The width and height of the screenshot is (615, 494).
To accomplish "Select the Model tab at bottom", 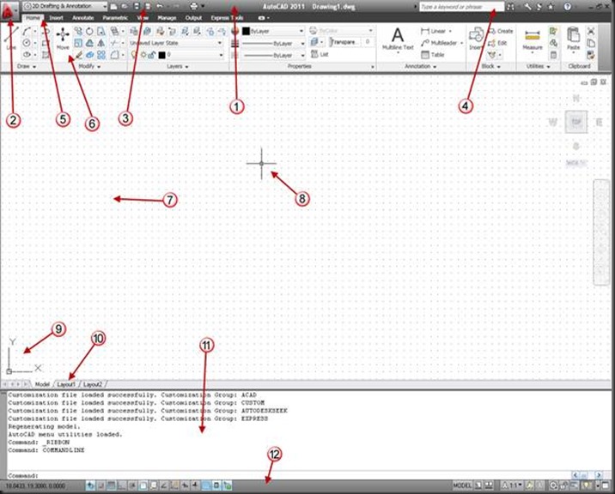I will click(x=42, y=384).
